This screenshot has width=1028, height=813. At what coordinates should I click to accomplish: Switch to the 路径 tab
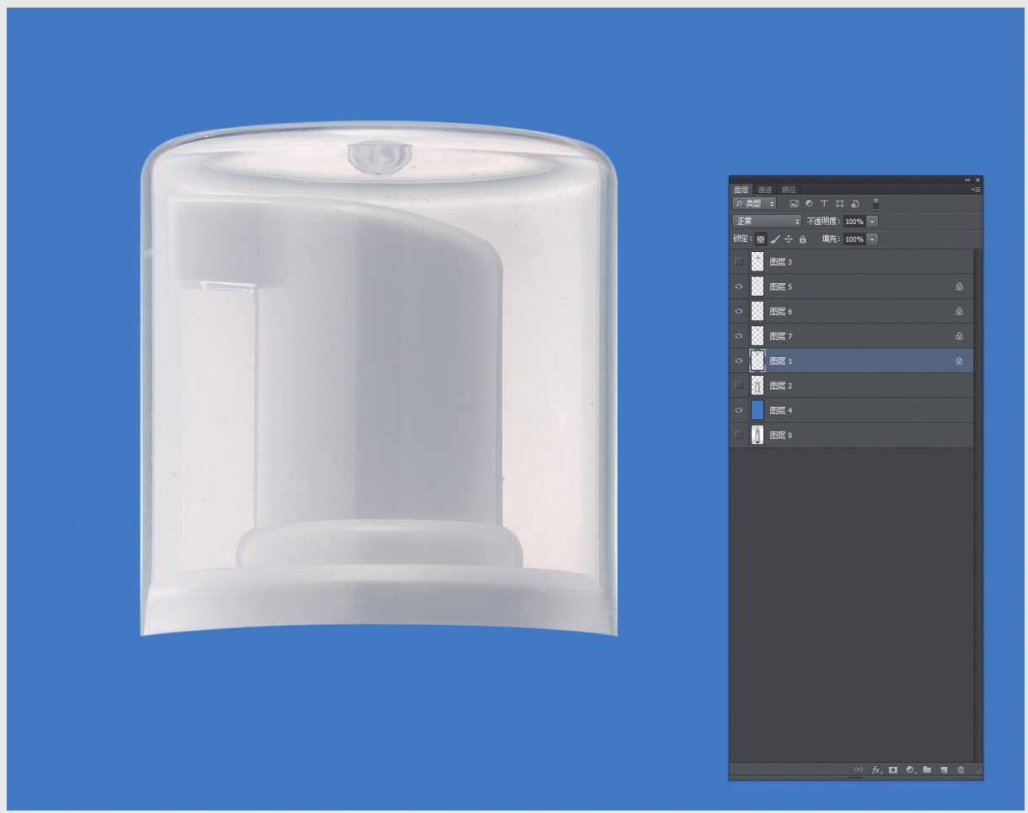pyautogui.click(x=789, y=190)
